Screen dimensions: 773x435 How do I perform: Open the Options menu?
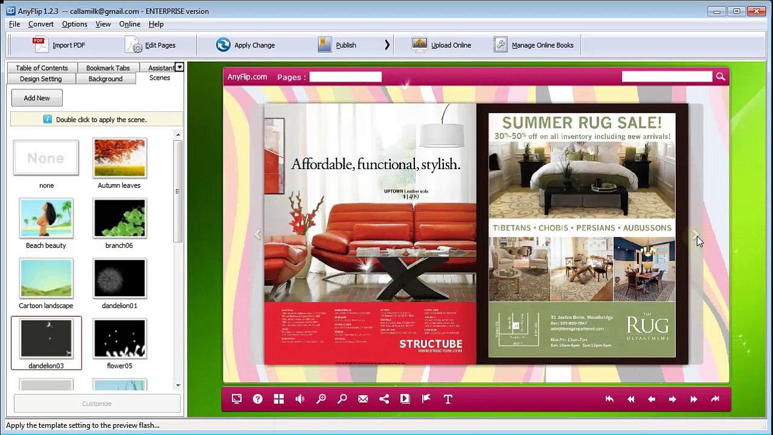point(74,24)
